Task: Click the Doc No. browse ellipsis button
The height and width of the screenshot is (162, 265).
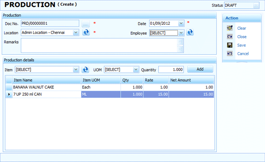Action: (85, 24)
